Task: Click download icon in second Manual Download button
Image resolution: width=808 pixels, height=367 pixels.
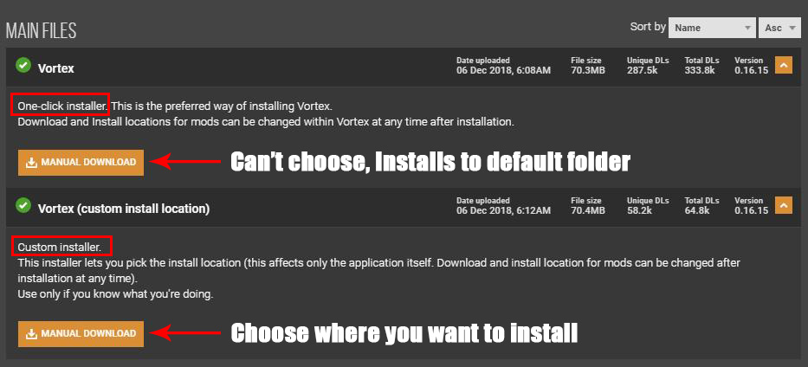Action: [x=32, y=334]
